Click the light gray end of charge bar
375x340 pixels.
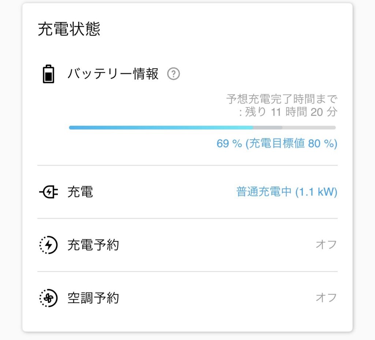[x=309, y=128]
